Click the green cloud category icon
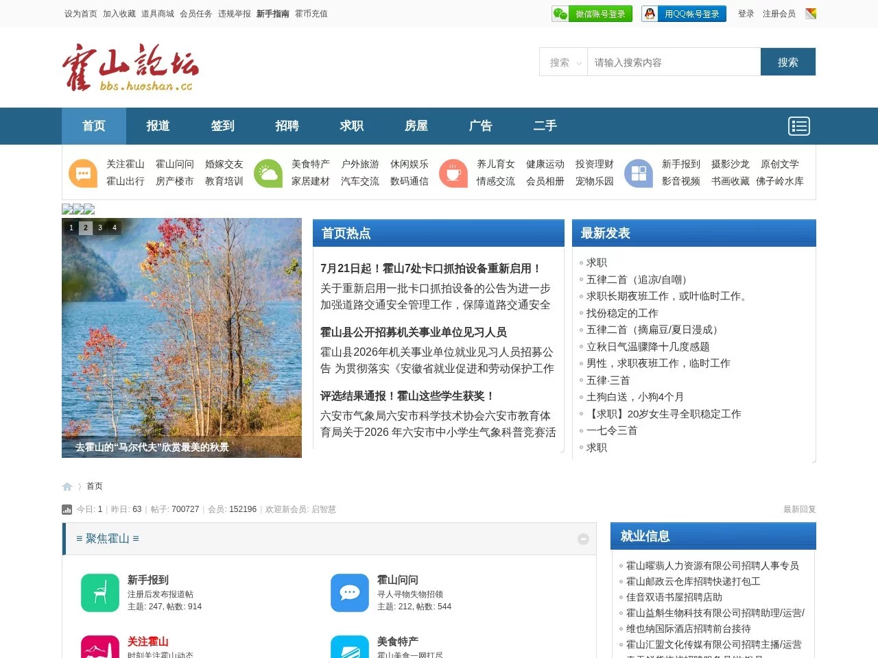This screenshot has height=658, width=878. click(268, 173)
